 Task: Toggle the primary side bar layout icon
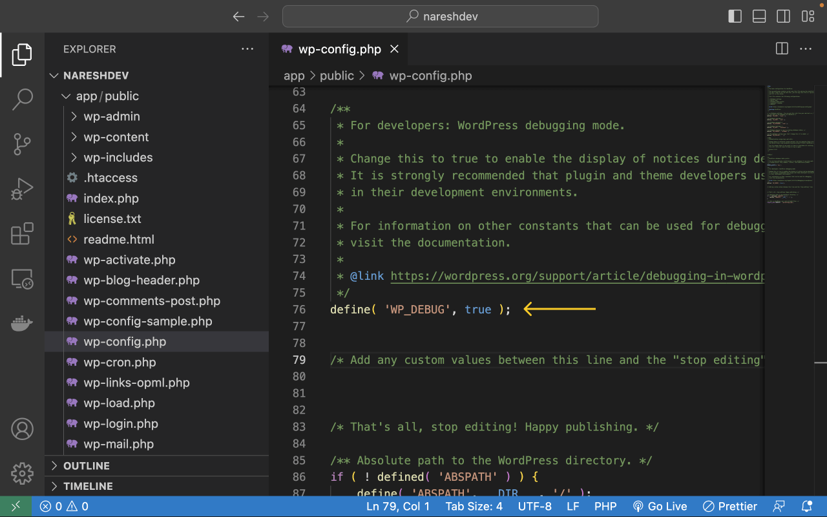tap(735, 16)
